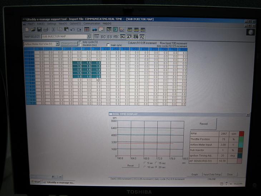This screenshot has height=196, width=261.
Task: Open the Communication menu
Action: pyautogui.click(x=92, y=24)
